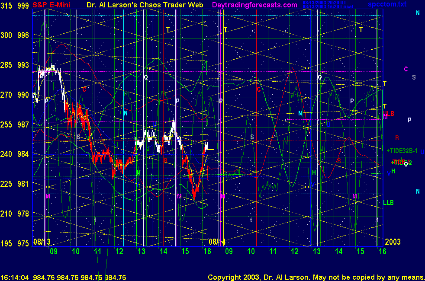425x281 pixels.
Task: Click hour '12' under the 08/13 session
Action: (119, 252)
